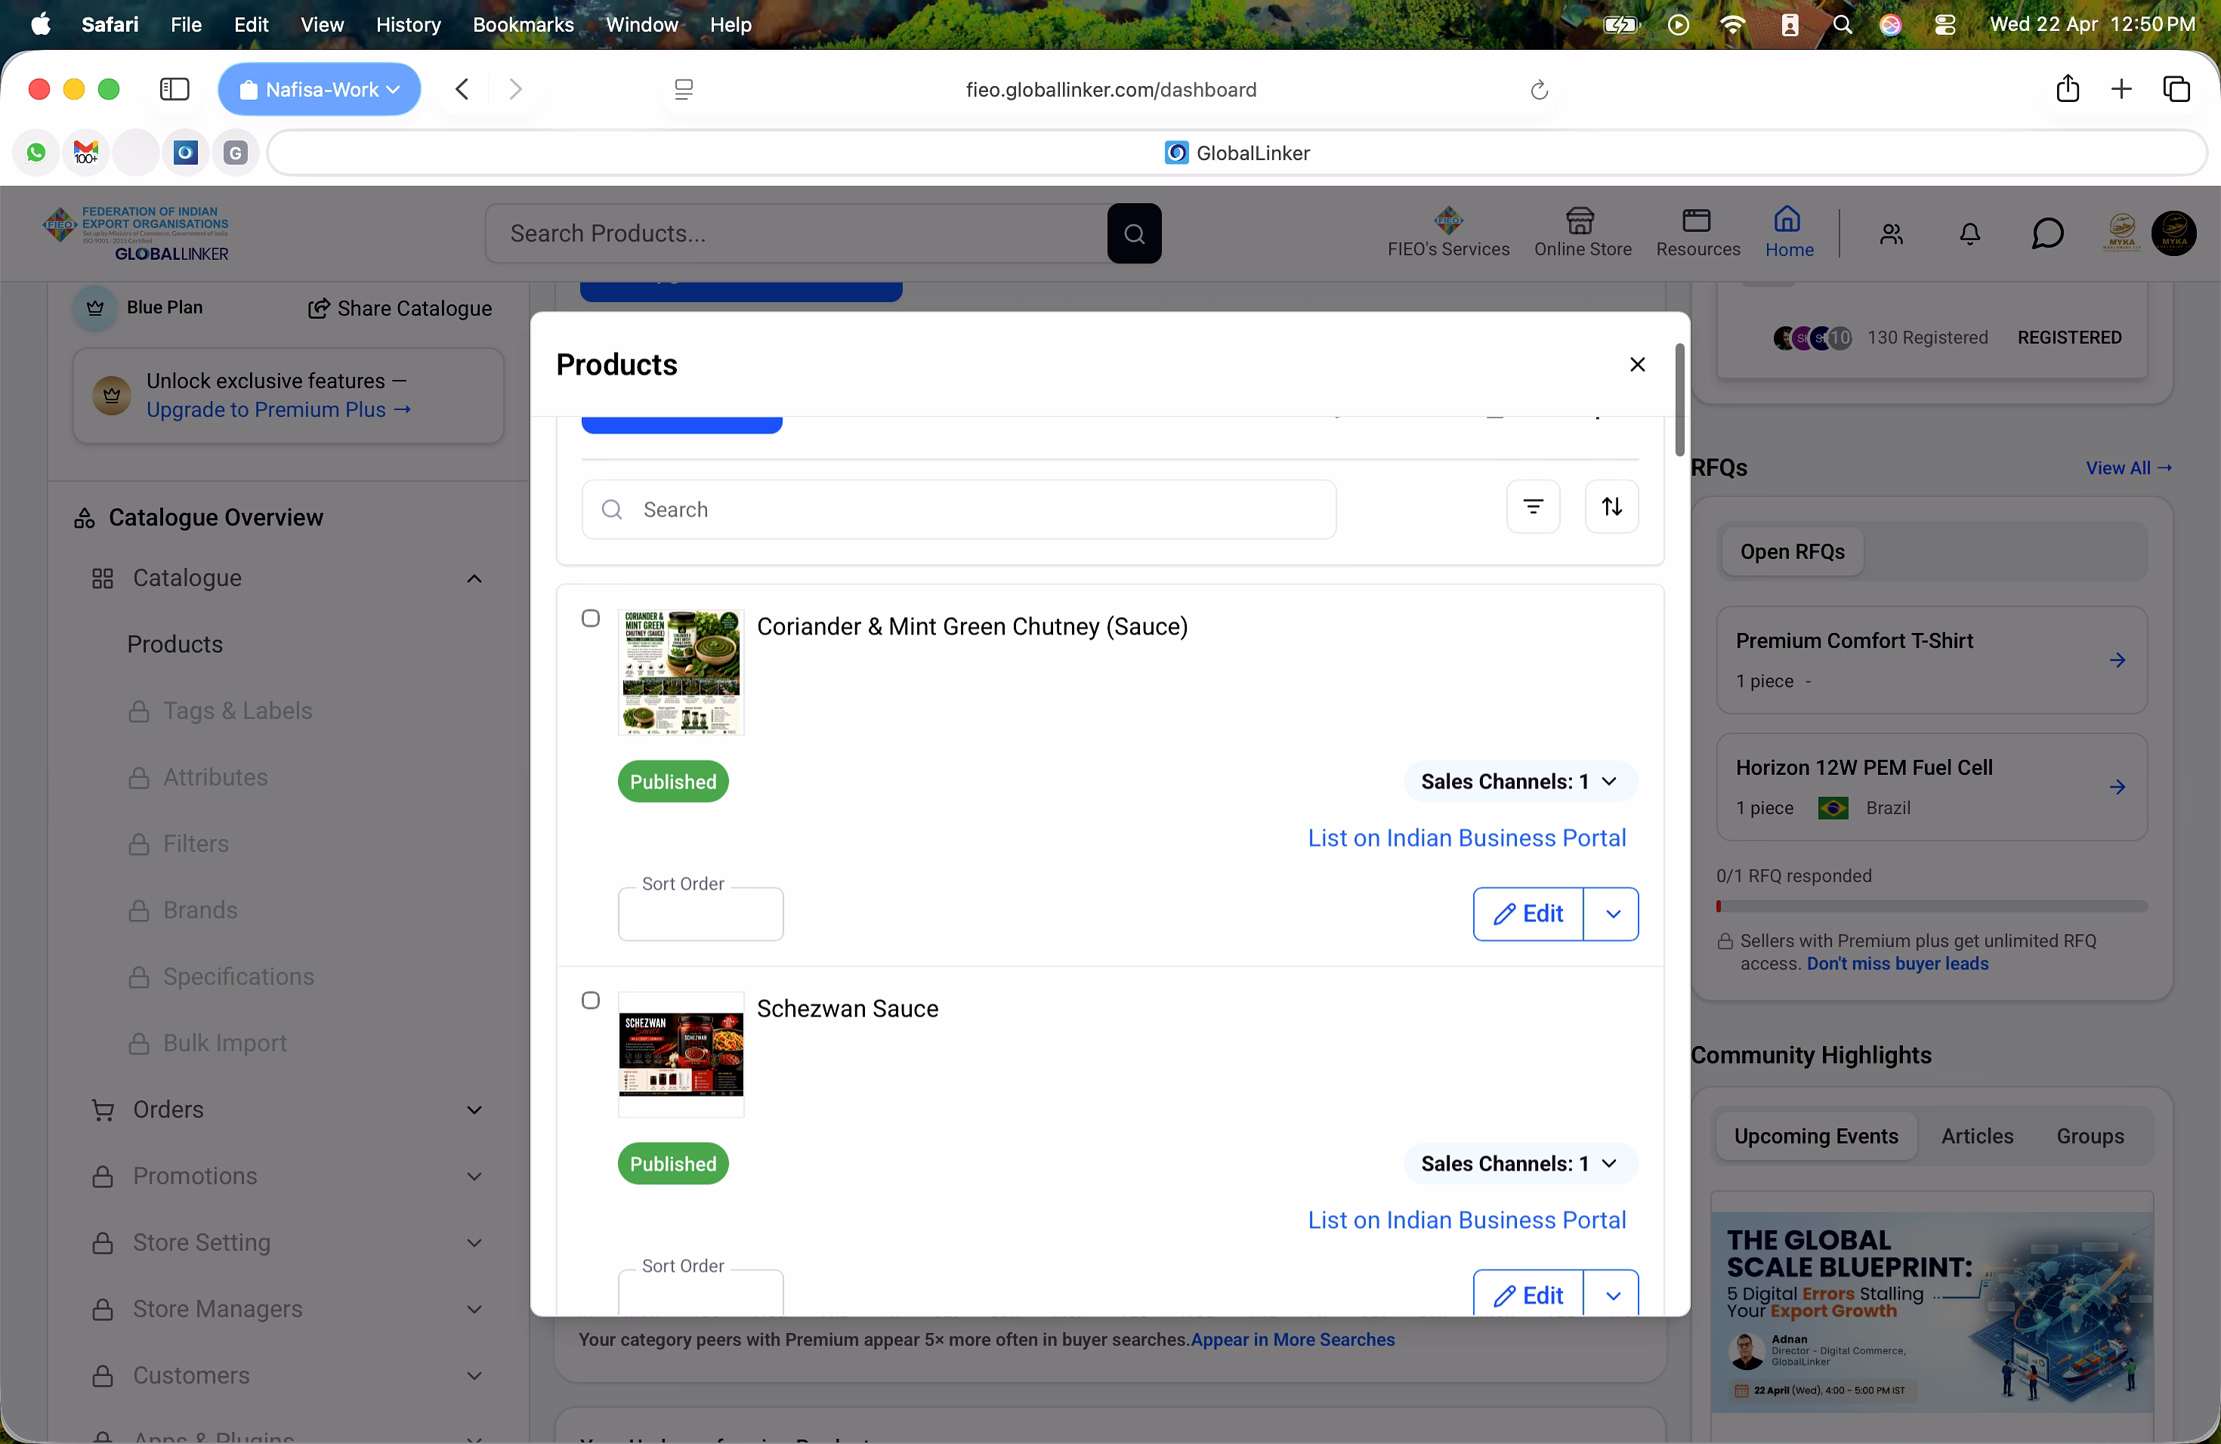View All RFQs
The height and width of the screenshot is (1444, 2221).
pos(2129,468)
